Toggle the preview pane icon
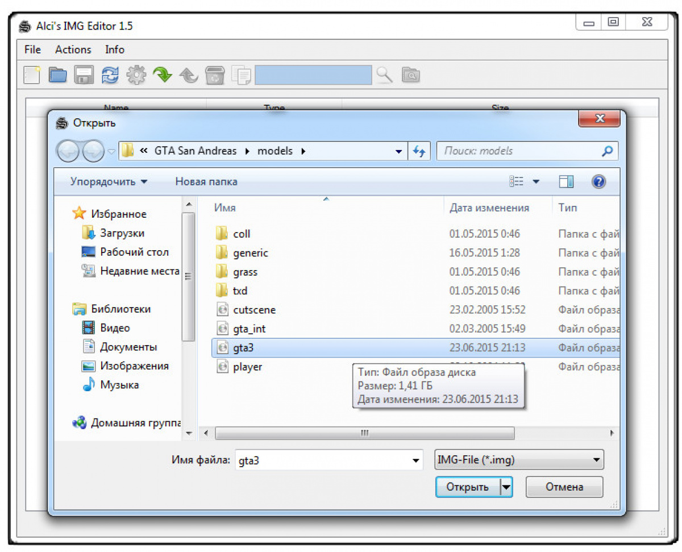The height and width of the screenshot is (552, 682). click(566, 182)
